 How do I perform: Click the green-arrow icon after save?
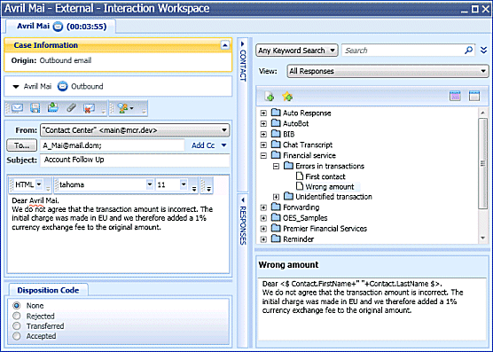point(53,108)
